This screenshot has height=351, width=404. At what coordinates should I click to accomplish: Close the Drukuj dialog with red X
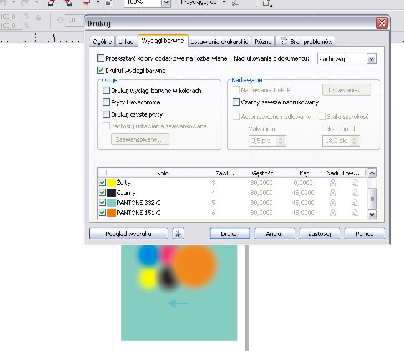[381, 23]
